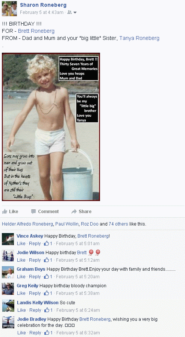Like Graham Boys' comment
This screenshot has height=337, width=185.
click(x=21, y=277)
